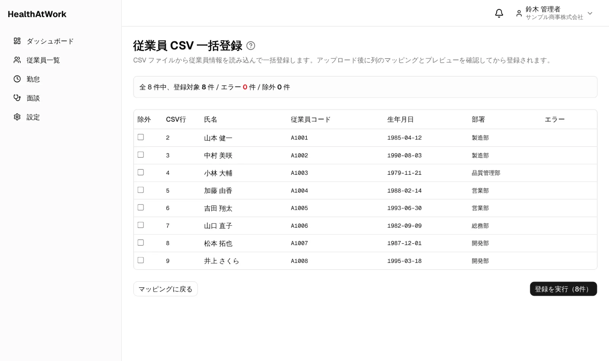This screenshot has width=609, height=361.
Task: Tick exclude checkbox for 山口 直子
Action: [x=141, y=225]
